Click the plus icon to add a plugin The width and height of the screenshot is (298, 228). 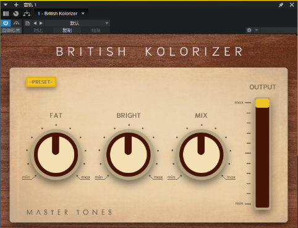(x=16, y=4)
